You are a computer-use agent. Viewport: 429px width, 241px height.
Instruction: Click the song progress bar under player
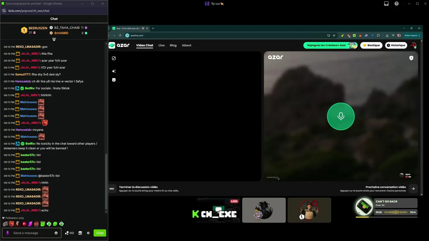click(x=387, y=217)
